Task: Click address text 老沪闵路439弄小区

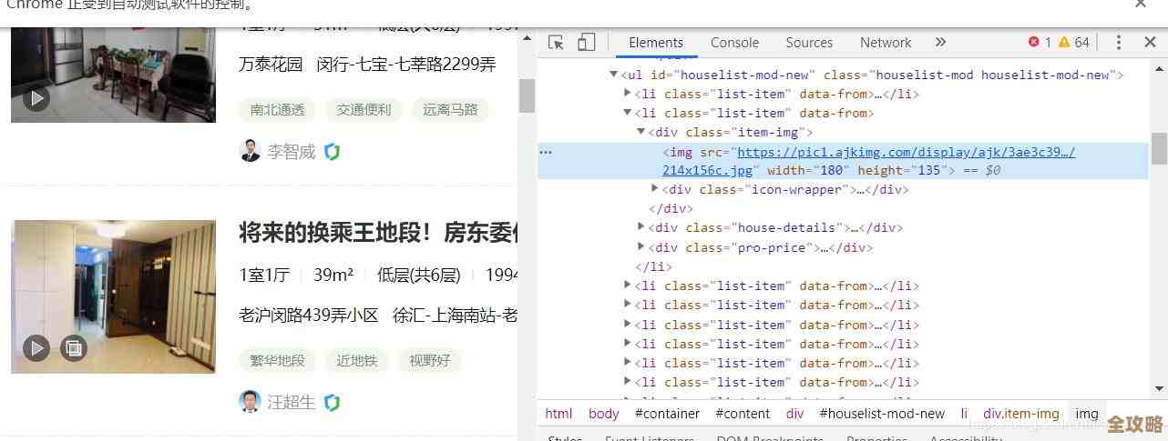Action: pyautogui.click(x=309, y=316)
